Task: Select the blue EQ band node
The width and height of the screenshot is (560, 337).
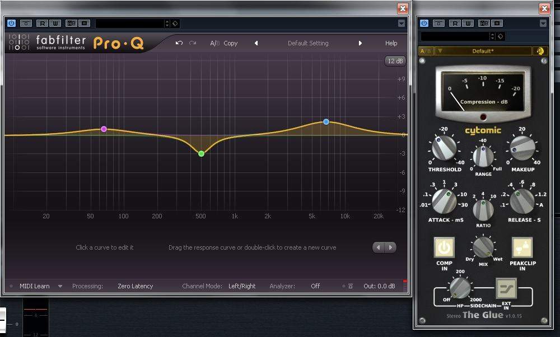Action: click(326, 121)
